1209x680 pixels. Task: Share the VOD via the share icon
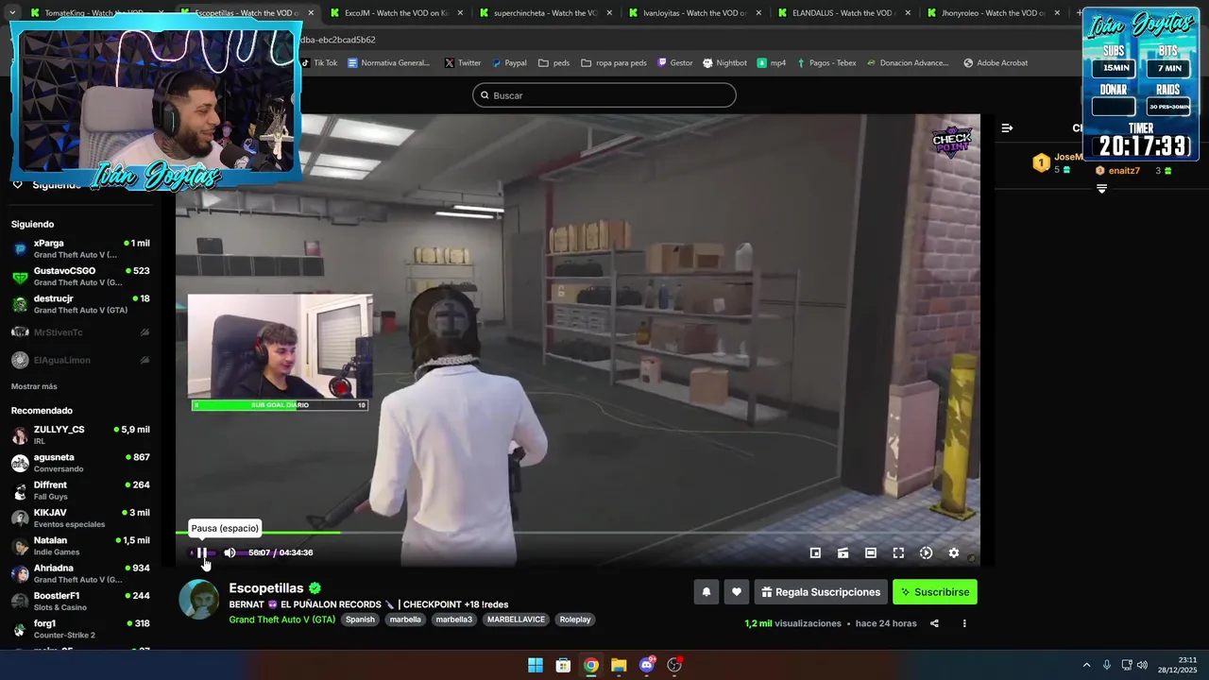[x=934, y=623]
